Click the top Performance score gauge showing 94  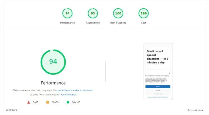[x=67, y=13]
